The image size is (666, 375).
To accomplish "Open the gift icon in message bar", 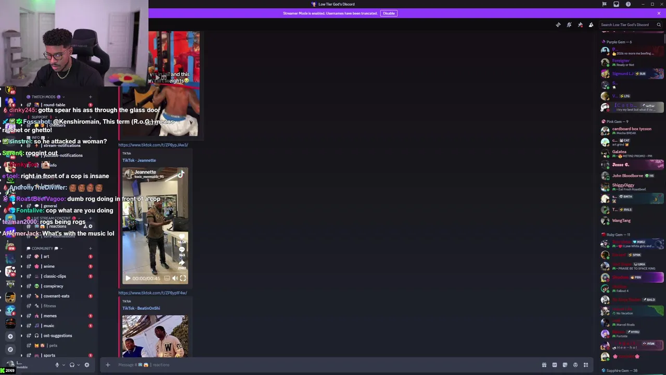I will [544, 365].
